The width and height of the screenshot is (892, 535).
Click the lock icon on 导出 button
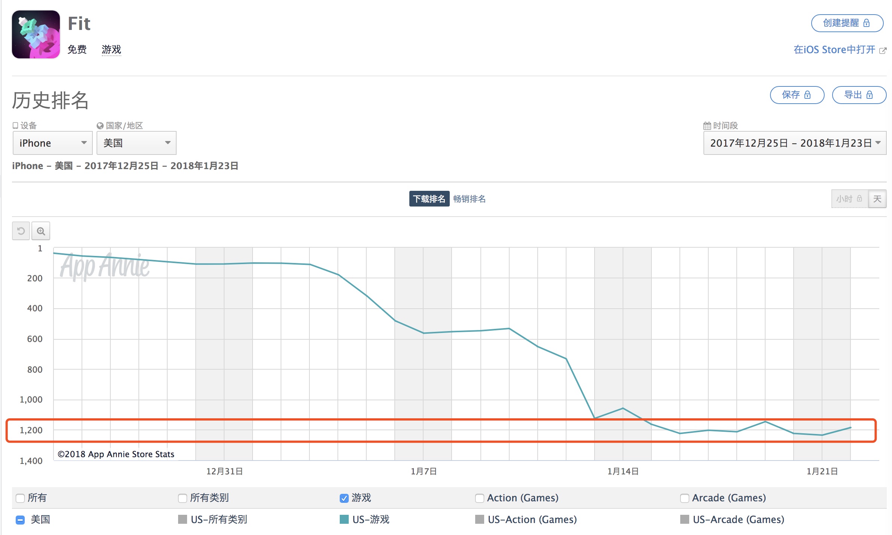[x=870, y=95]
